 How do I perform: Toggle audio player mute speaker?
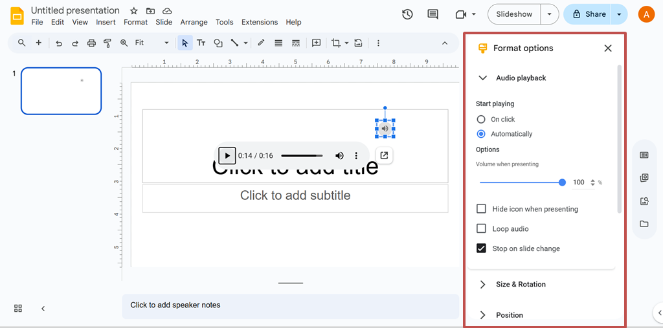(x=339, y=155)
